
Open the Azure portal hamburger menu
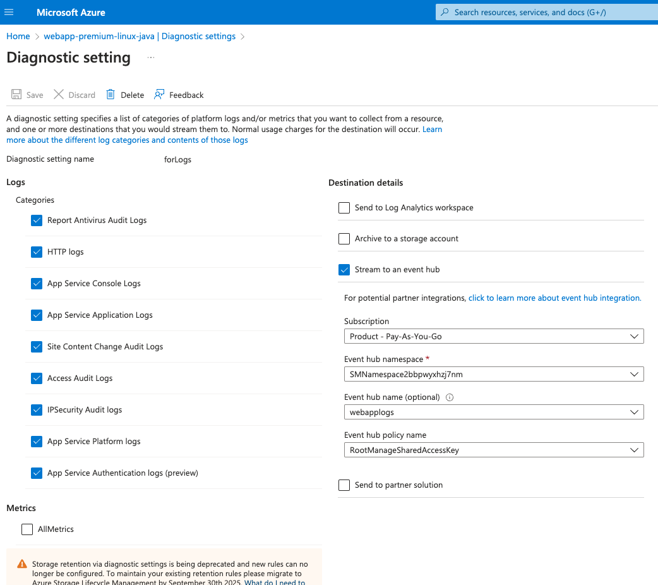(9, 12)
